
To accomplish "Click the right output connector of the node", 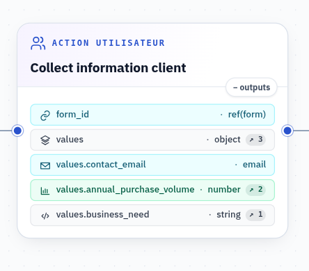I will click(287, 131).
